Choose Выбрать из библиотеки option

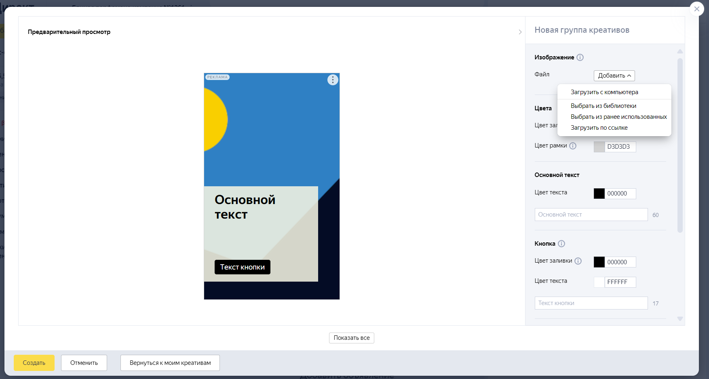point(614,106)
